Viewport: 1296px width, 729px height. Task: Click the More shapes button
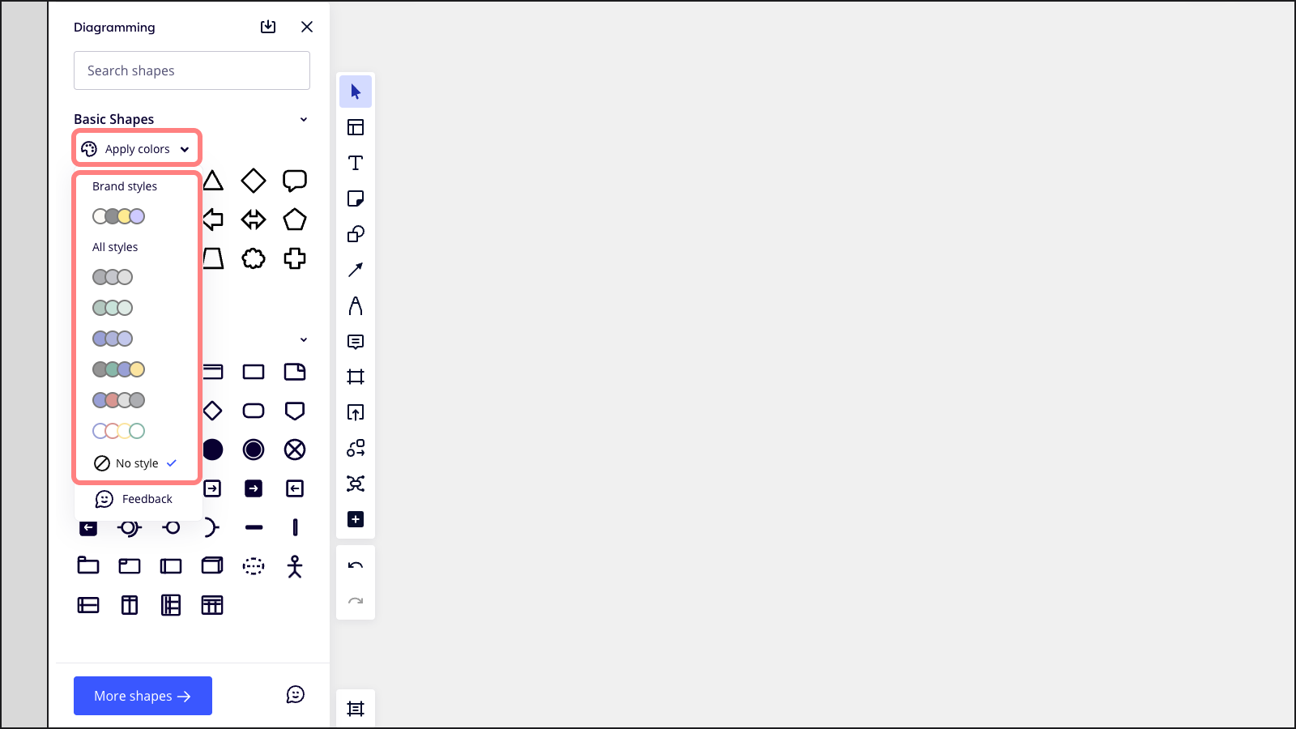click(143, 695)
